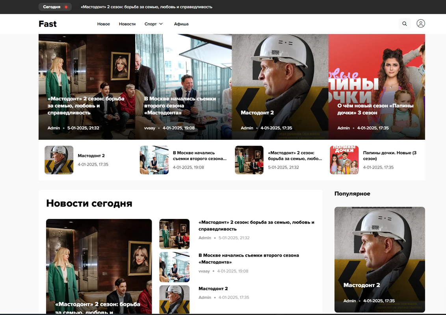Click date 5-01-2025, 21:32 in Новости сегодня list

tap(234, 238)
